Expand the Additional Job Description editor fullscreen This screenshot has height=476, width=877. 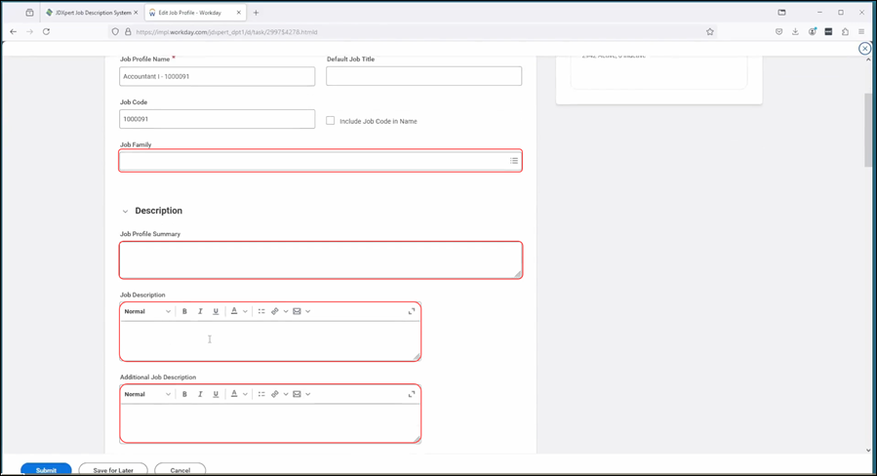coord(412,395)
